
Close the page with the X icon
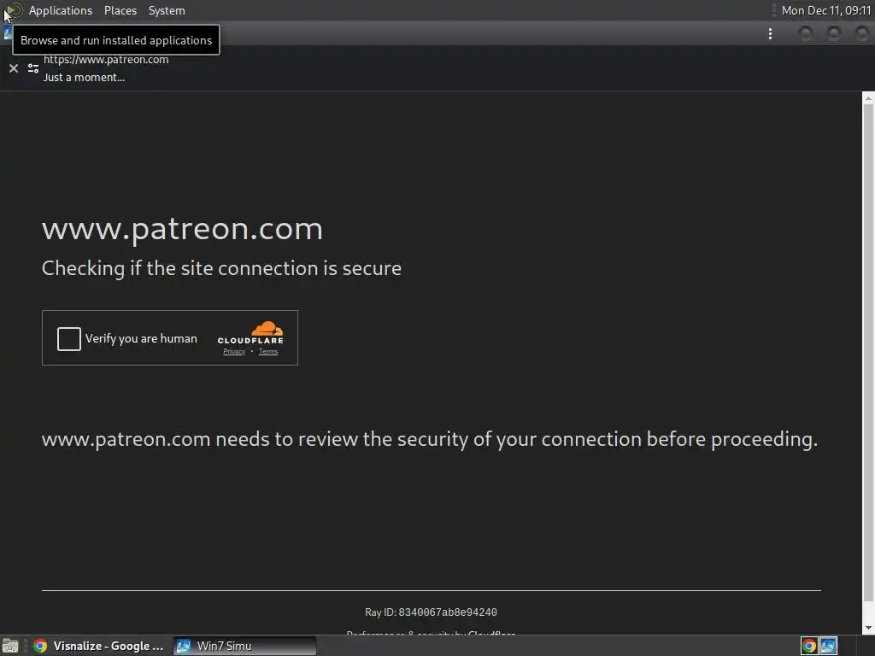[x=14, y=68]
